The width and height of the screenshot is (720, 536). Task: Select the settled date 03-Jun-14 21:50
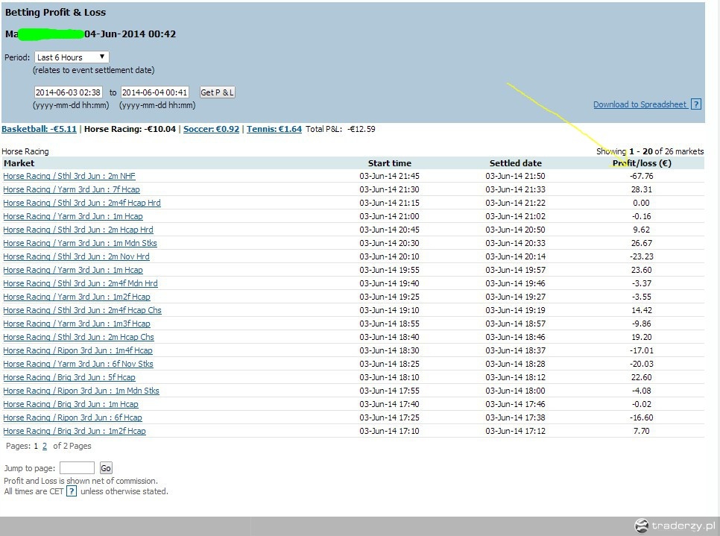515,176
